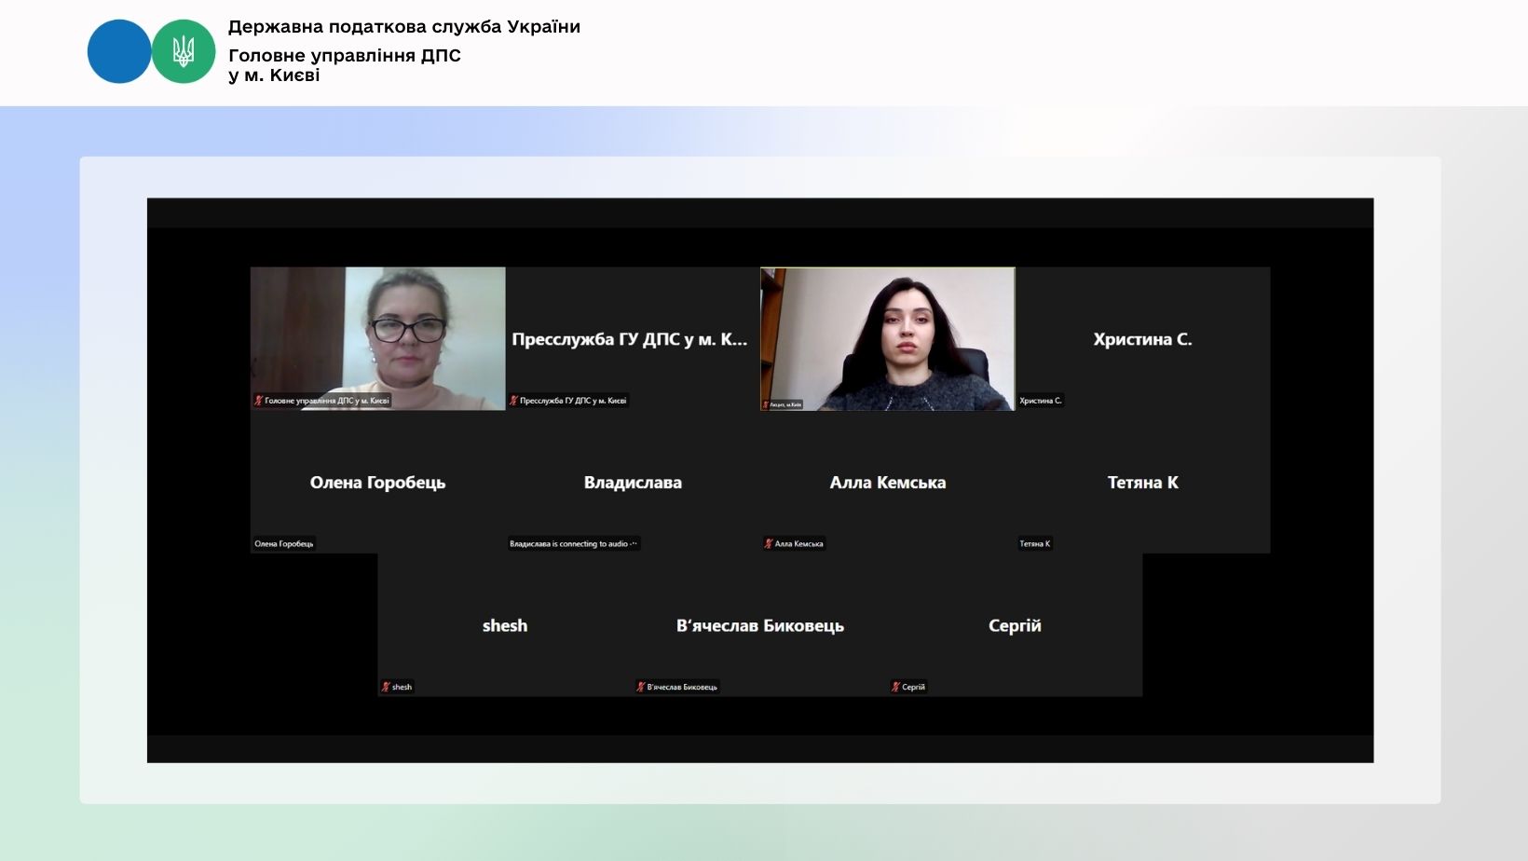Click muted mic icon beside shesh label
The image size is (1528, 861).
tap(386, 687)
